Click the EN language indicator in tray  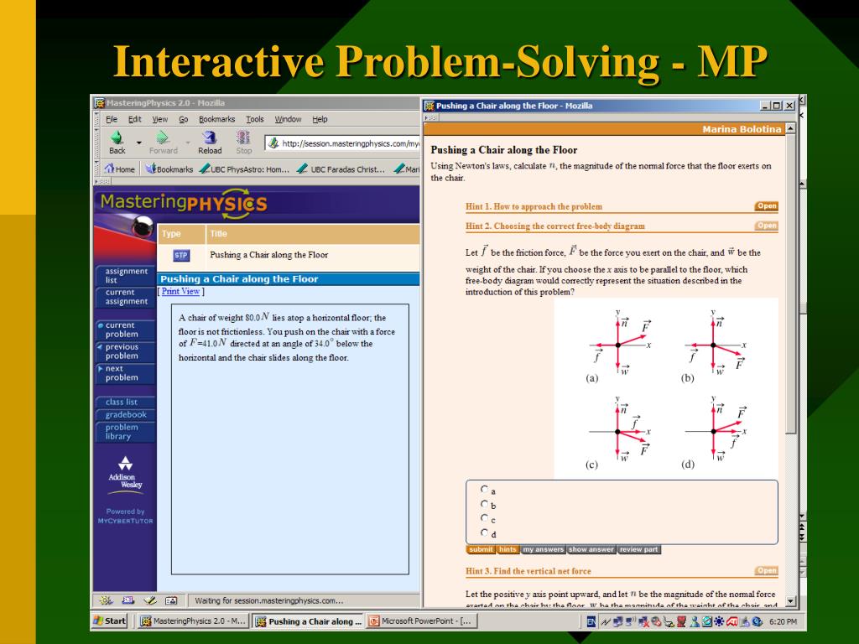point(591,621)
